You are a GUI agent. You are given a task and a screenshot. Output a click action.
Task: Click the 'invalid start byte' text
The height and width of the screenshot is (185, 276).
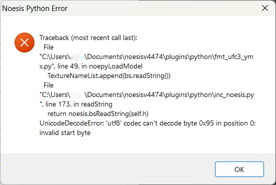(x=65, y=132)
